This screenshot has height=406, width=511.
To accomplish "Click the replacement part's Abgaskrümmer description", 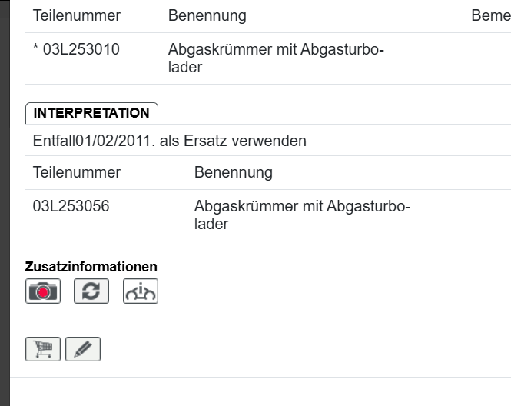I will pos(302,215).
